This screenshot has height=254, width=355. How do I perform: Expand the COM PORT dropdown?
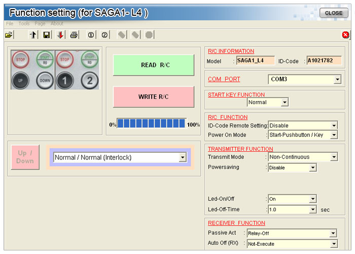coord(337,80)
